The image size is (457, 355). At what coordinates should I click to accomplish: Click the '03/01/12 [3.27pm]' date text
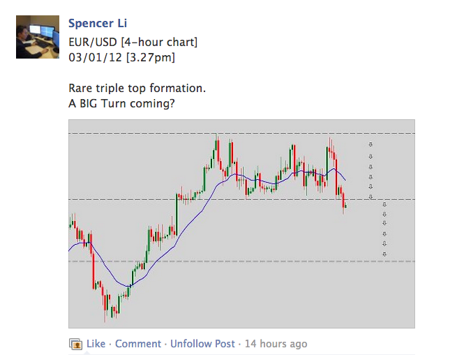pos(121,56)
